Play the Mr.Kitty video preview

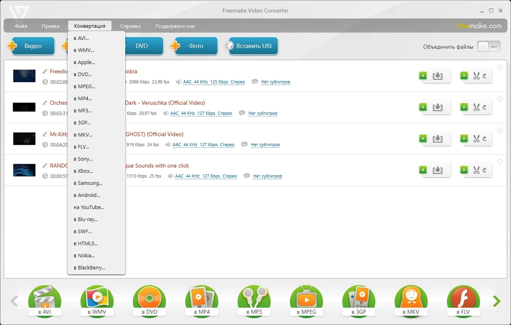point(423,138)
